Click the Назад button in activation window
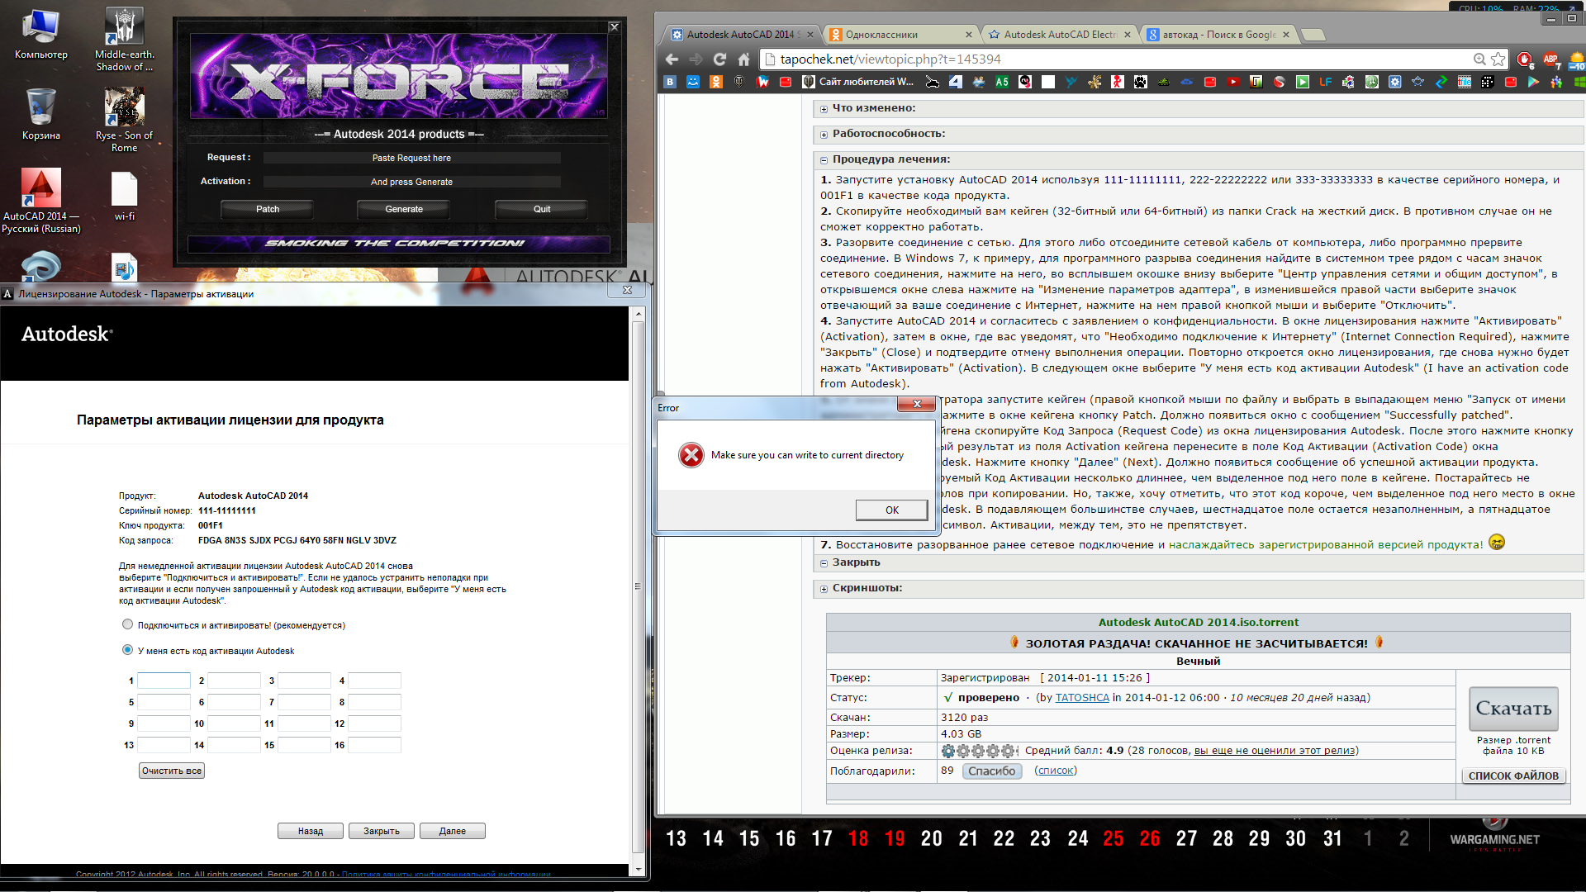 tap(311, 830)
